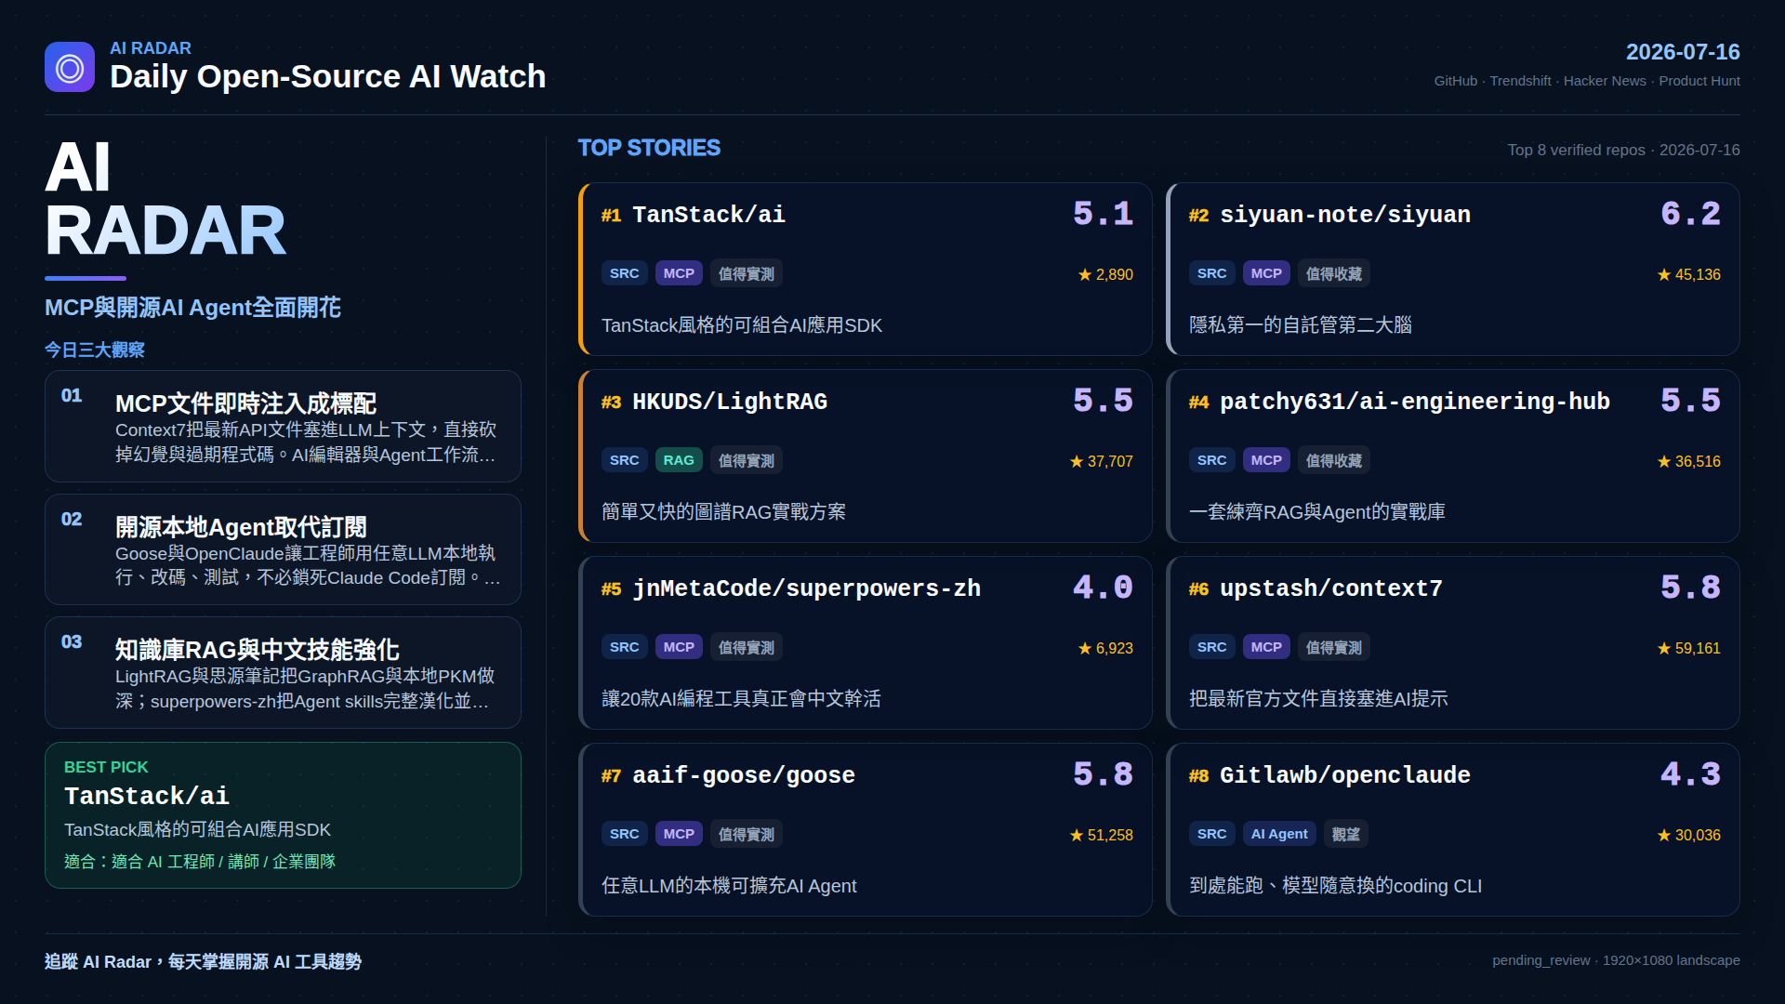Click the 值得收藏 tag on ai-engineering-hub card
Image resolution: width=1785 pixels, height=1004 pixels.
point(1334,460)
